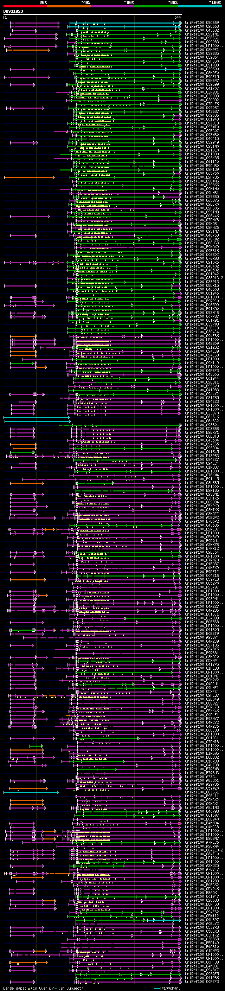Click the UniRef100_B9NAX9 label

tap(201, 247)
